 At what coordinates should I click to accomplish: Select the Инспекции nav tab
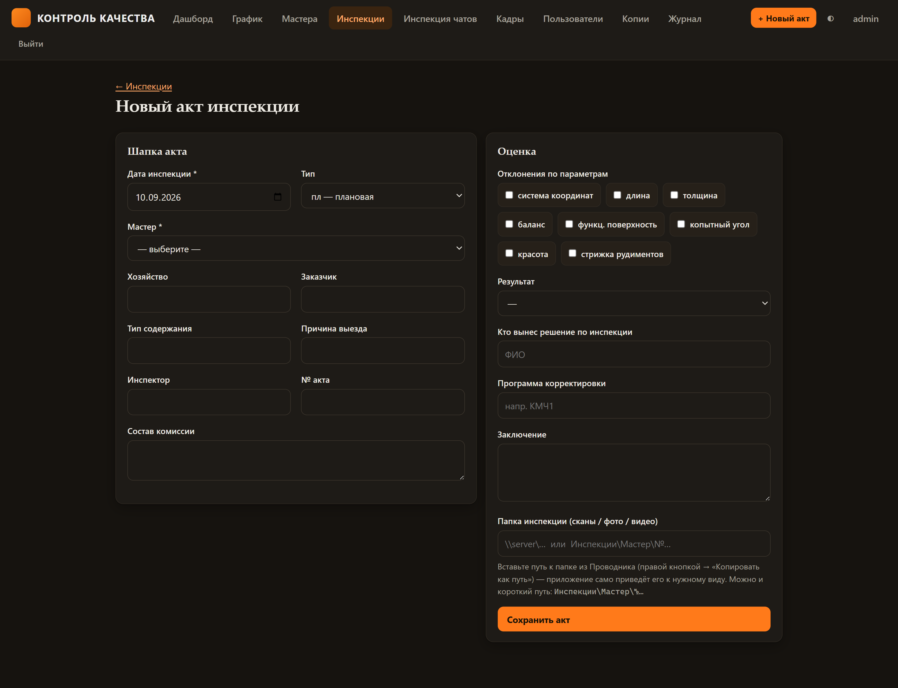pyautogui.click(x=361, y=19)
